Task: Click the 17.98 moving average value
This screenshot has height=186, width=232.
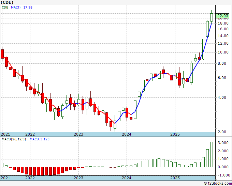Action: click(x=28, y=7)
